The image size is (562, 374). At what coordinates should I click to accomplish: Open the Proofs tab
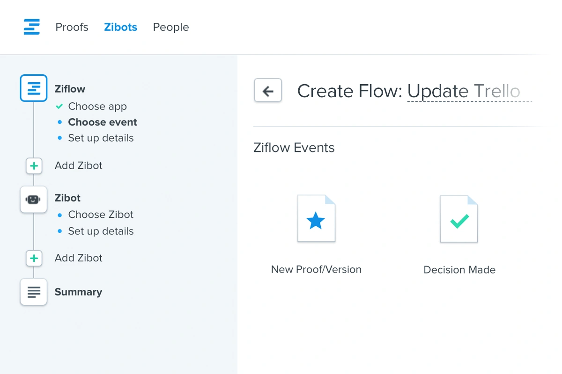coord(72,27)
